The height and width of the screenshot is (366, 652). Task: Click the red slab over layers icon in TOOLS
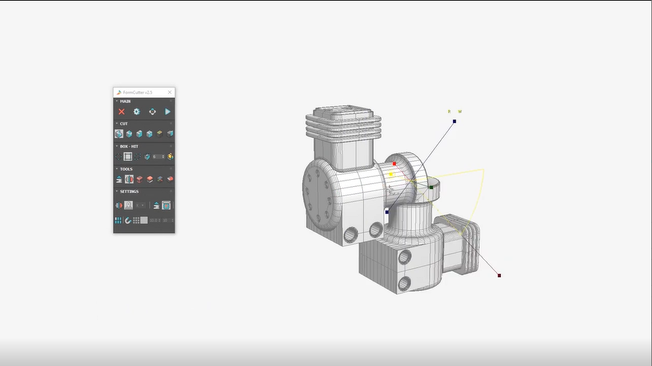[x=150, y=179]
